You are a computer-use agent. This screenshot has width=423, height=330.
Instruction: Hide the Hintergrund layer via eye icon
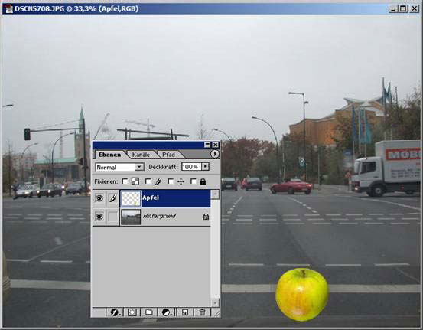tap(99, 217)
